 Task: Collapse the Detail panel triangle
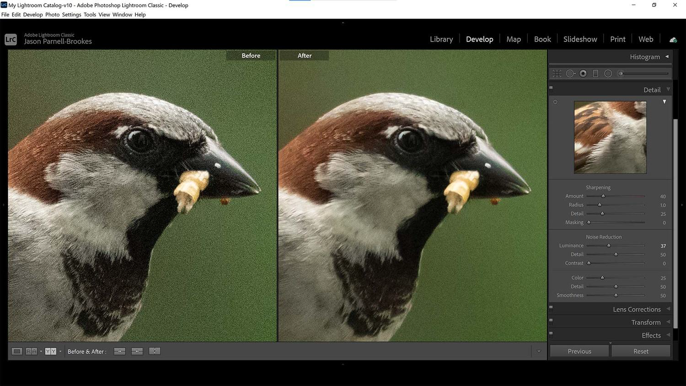tap(668, 89)
